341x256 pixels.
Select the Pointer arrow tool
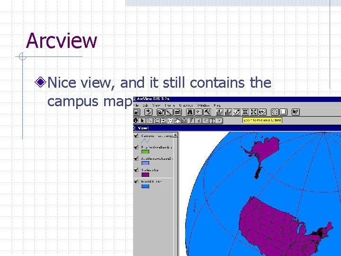coord(143,120)
